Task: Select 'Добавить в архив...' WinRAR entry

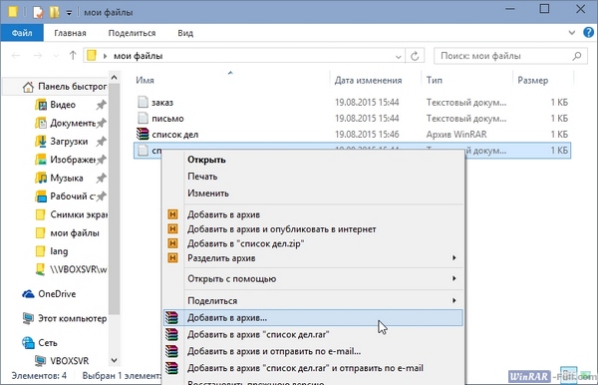Action: click(x=313, y=317)
